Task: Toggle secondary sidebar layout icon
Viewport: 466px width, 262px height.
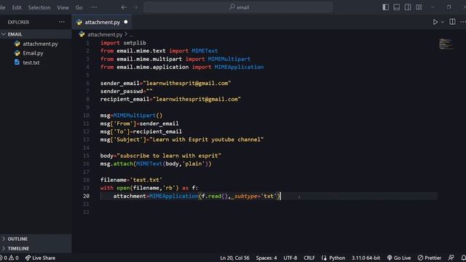Action: coord(408,7)
